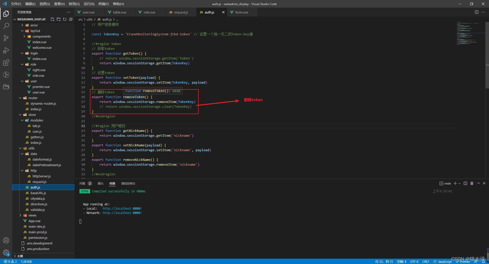Open the Local localhost:8889 link
This screenshot has width=489, height=264.
coord(122,209)
